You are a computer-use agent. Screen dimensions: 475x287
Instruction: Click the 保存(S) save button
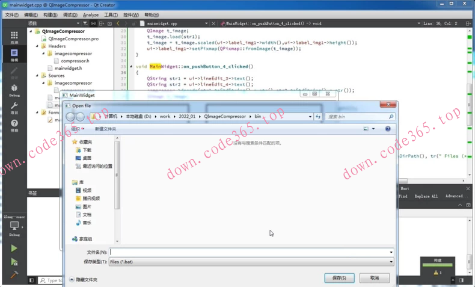tap(339, 278)
